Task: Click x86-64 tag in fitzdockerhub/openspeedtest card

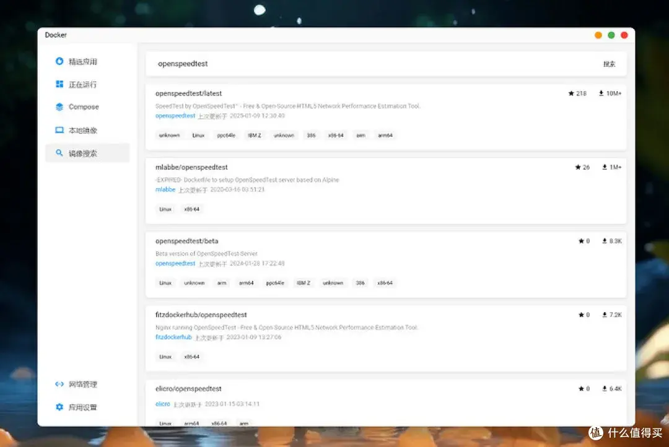Action: (191, 357)
